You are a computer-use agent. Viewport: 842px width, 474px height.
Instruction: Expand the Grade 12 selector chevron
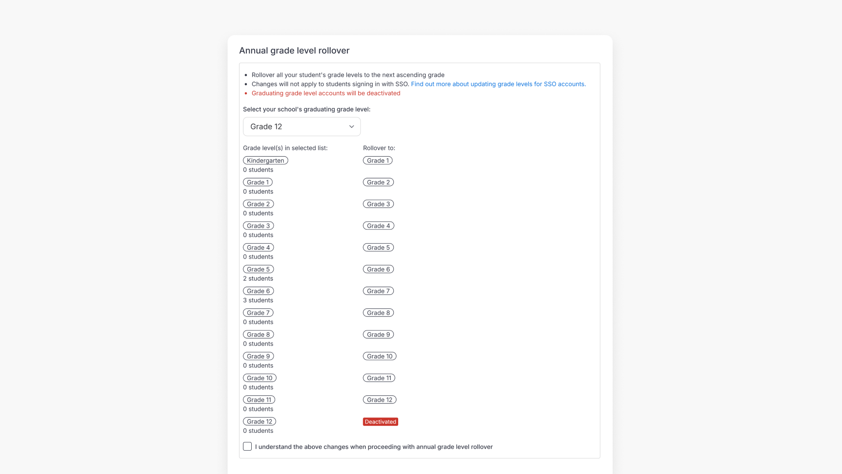(x=351, y=126)
